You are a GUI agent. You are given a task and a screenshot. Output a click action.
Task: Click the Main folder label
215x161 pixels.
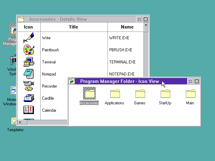(190, 103)
